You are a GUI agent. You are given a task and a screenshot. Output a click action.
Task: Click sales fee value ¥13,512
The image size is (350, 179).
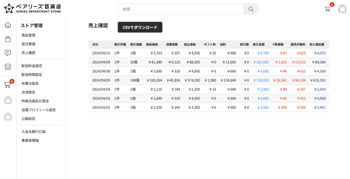299,62
